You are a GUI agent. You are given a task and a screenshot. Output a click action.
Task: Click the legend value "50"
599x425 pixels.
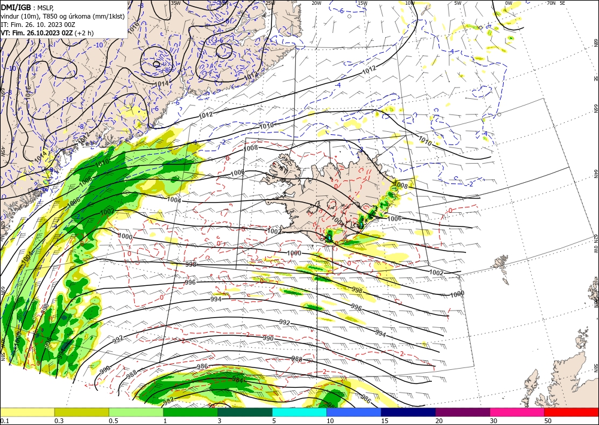(x=548, y=421)
